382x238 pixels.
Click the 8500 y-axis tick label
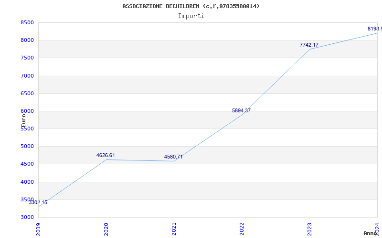point(27,22)
